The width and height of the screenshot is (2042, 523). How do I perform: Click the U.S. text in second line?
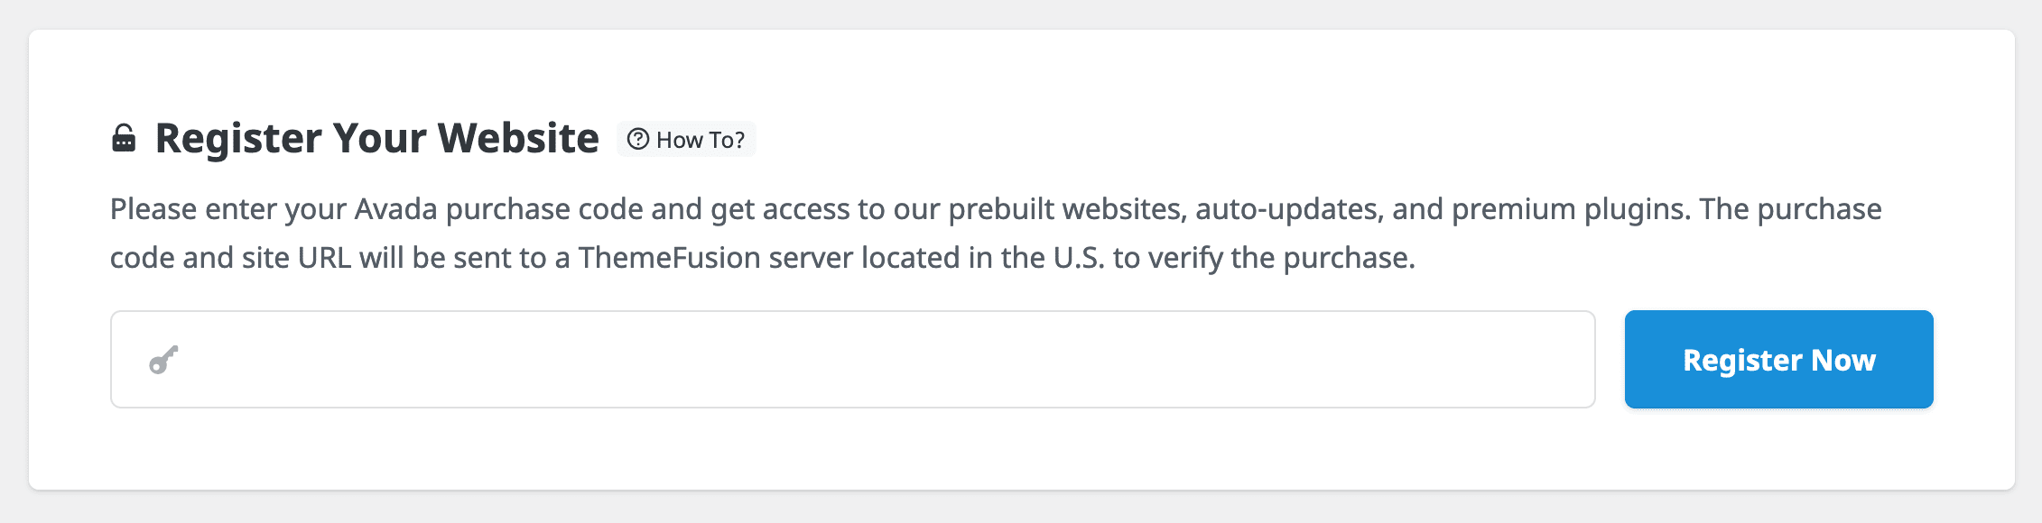point(1079,258)
